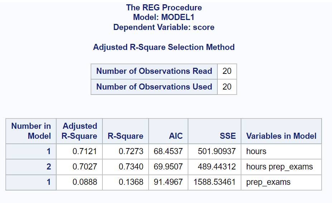Click the 'Number in Model' column header

pos(31,131)
